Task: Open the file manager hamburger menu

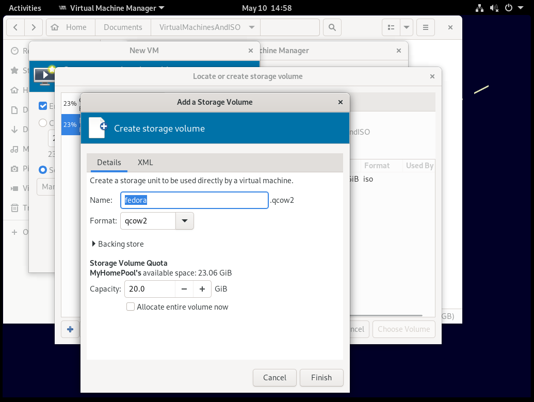Action: point(425,27)
